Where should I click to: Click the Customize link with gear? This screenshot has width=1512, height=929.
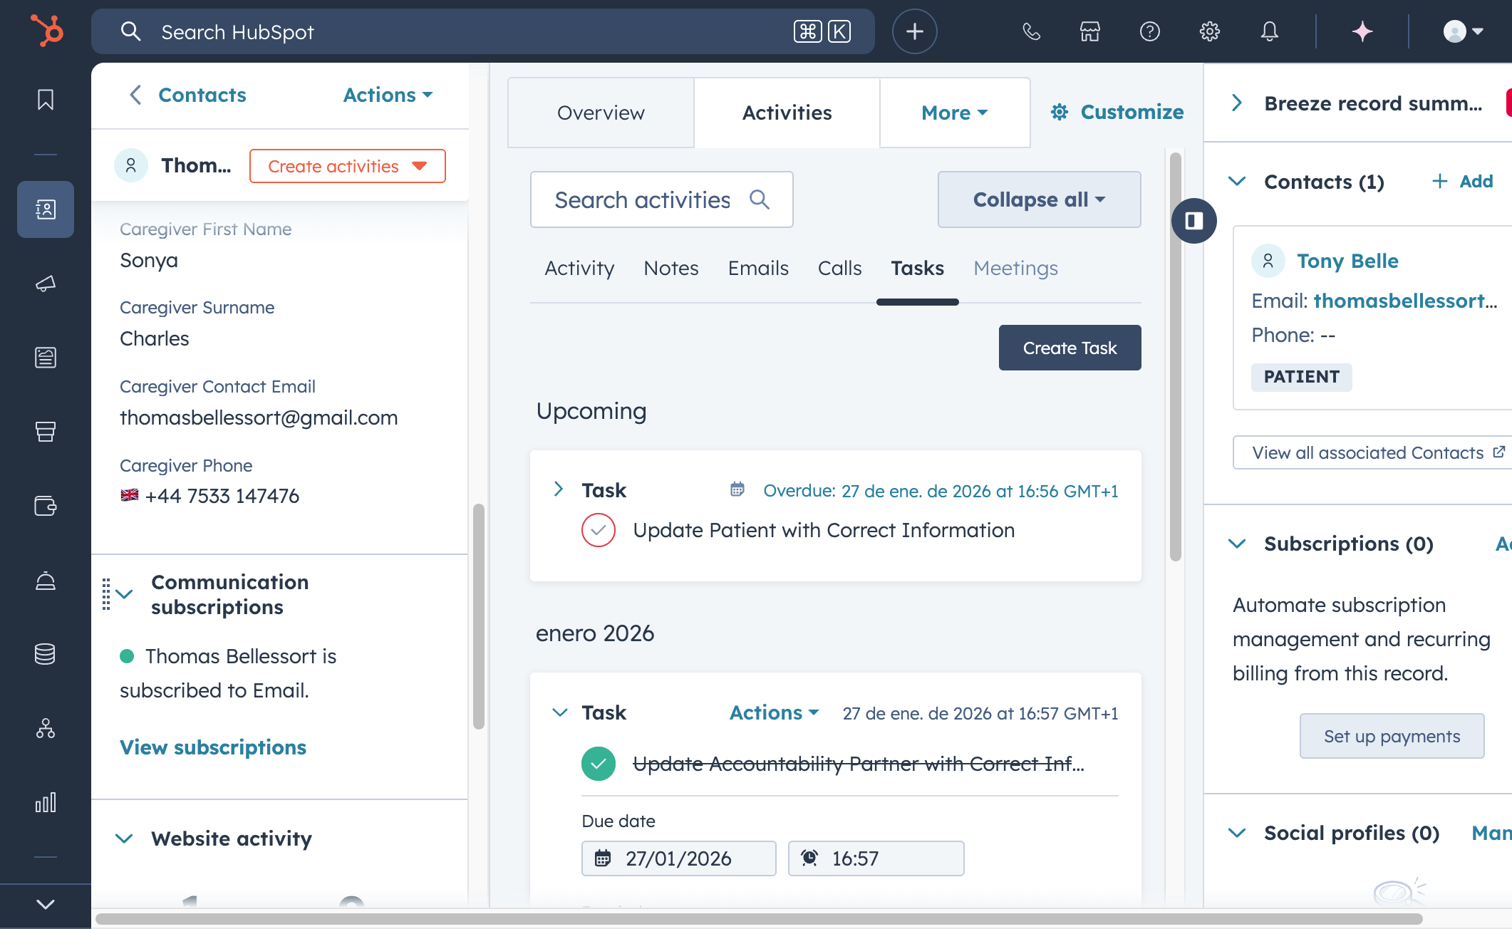pyautogui.click(x=1117, y=112)
